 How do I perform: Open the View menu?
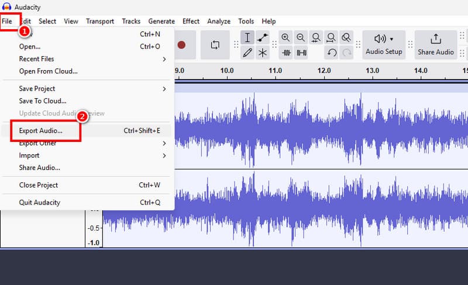click(71, 22)
